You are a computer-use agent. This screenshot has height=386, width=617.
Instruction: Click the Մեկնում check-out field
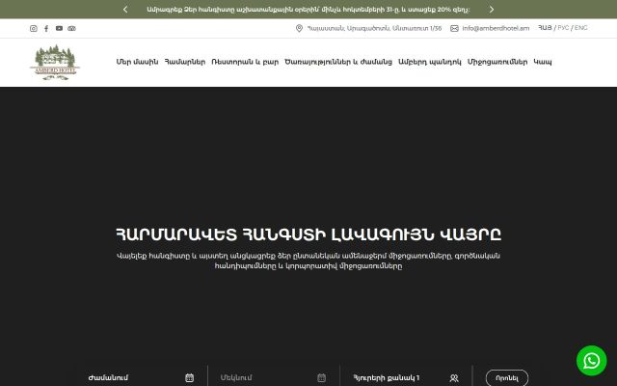(274, 377)
